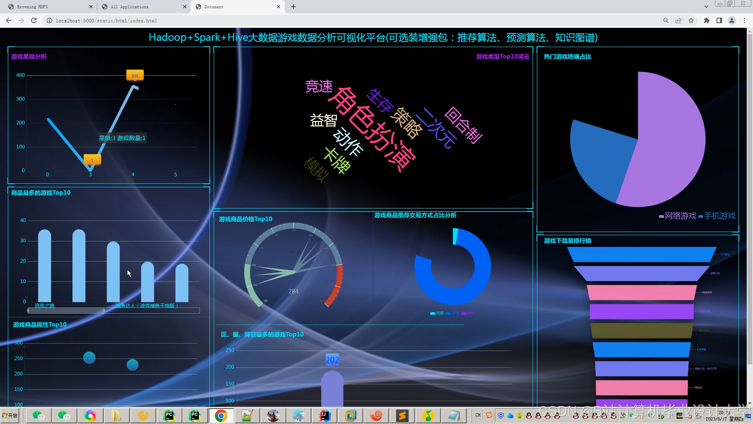Open the Sublime Text taskbar icon
The width and height of the screenshot is (753, 424).
(402, 415)
